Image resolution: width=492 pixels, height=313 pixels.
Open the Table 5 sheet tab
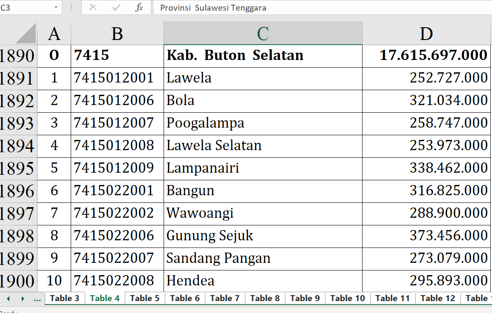point(145,299)
